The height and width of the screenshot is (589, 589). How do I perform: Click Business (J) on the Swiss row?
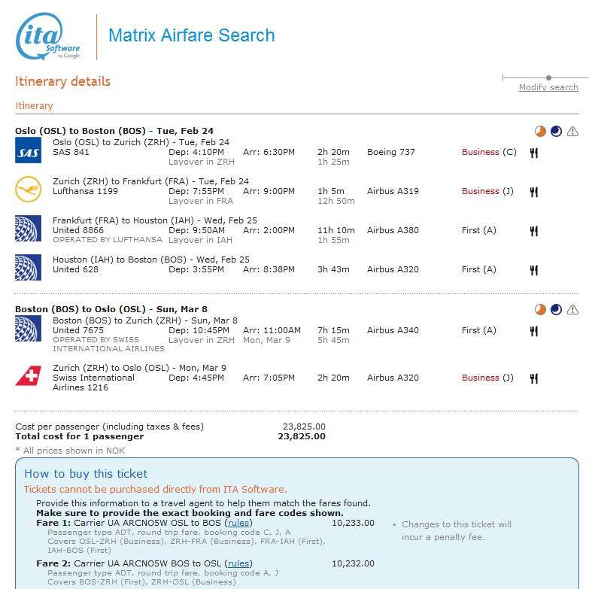(487, 378)
